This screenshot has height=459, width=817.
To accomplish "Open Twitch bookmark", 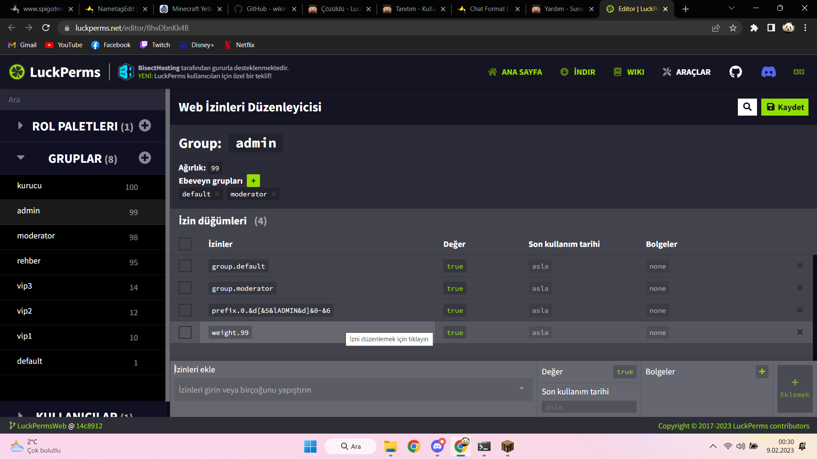I will pyautogui.click(x=155, y=45).
